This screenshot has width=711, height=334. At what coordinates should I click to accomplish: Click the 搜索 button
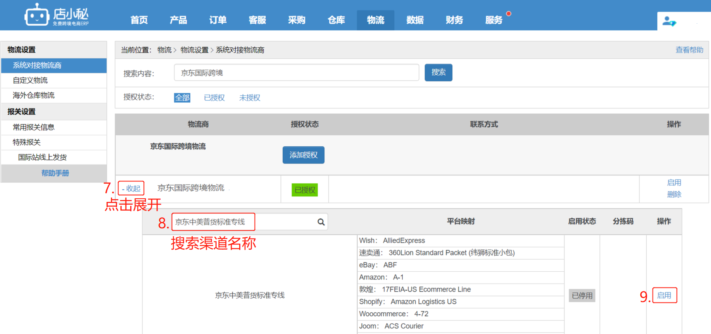(x=439, y=73)
